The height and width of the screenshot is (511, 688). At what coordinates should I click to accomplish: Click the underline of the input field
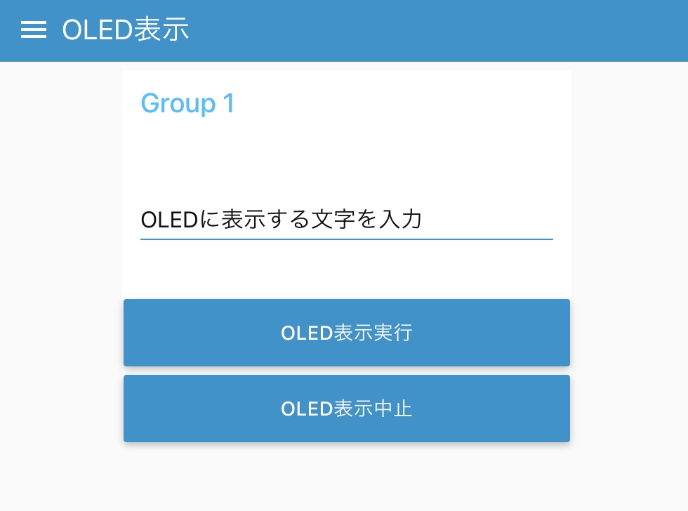click(346, 239)
